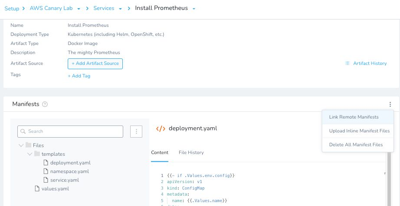
Task: Go to Services breadcrumb link
Action: click(104, 8)
